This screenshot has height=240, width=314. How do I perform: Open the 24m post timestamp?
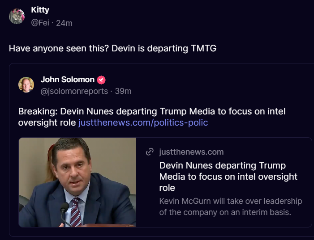tap(64, 23)
